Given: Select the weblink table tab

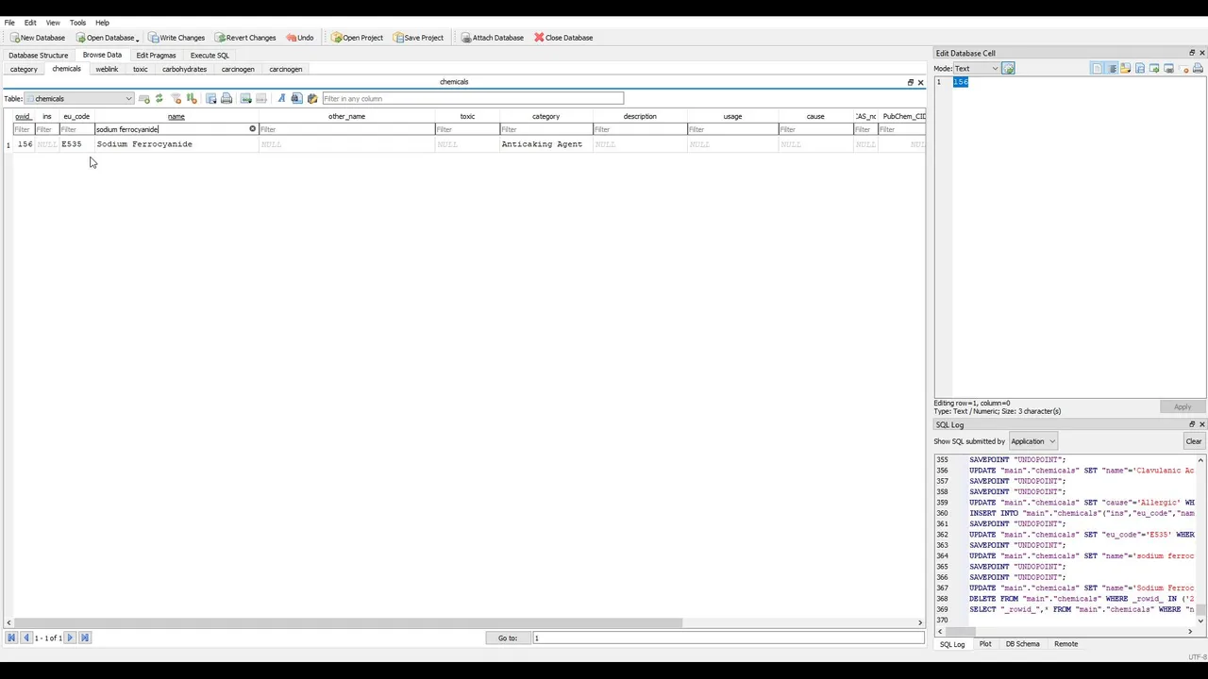Looking at the screenshot, I should 107,69.
